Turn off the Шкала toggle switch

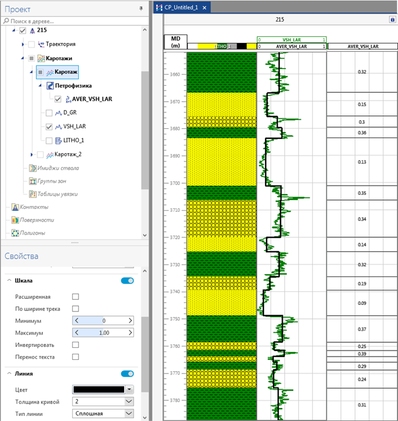tap(127, 281)
